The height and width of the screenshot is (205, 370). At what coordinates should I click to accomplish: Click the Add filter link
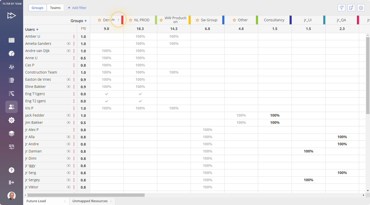[x=77, y=8]
